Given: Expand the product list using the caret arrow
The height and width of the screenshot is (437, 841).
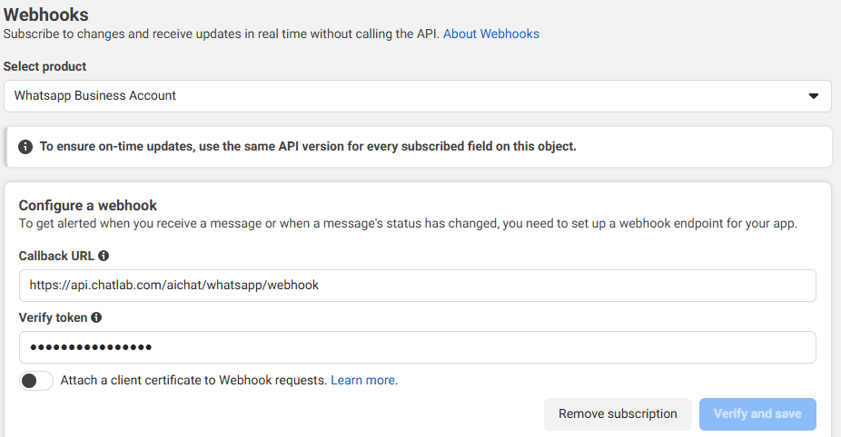Looking at the screenshot, I should 813,96.
